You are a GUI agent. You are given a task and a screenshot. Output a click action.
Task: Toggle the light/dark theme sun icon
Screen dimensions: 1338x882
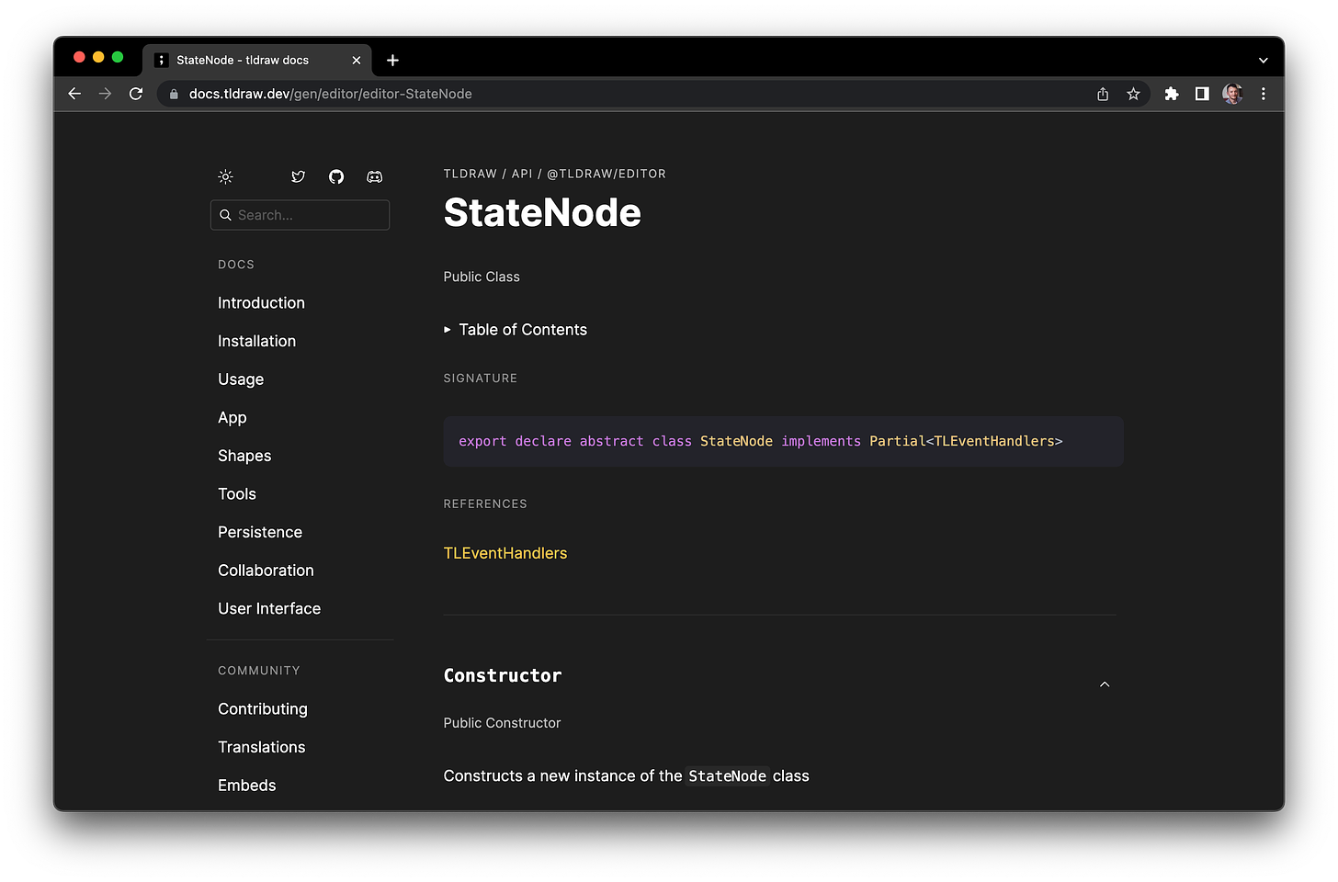(x=225, y=176)
